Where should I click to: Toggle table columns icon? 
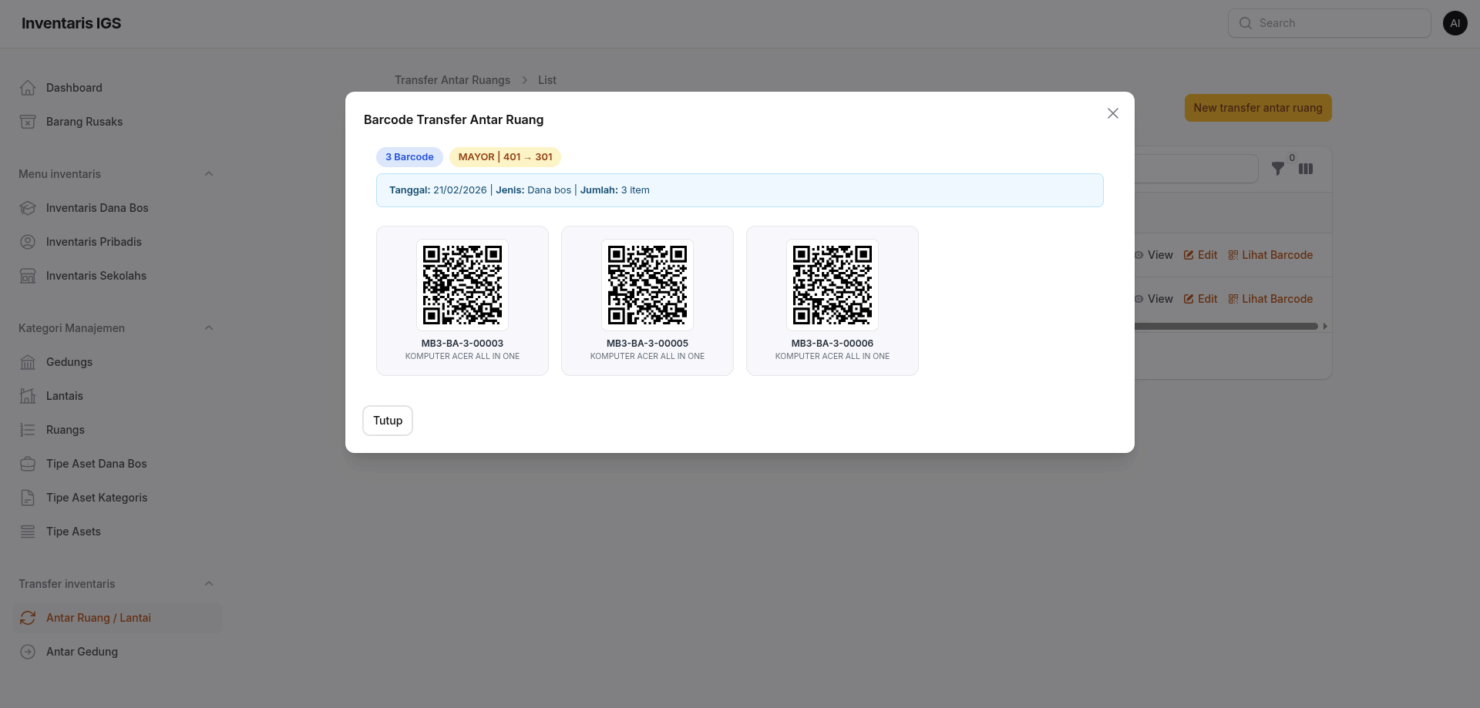(x=1306, y=169)
